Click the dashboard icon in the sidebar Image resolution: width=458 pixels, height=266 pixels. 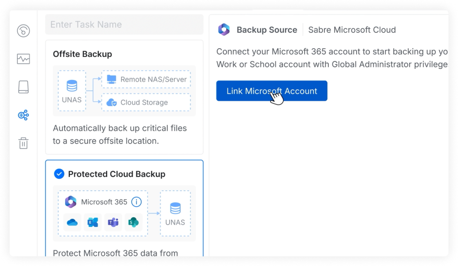tap(23, 31)
